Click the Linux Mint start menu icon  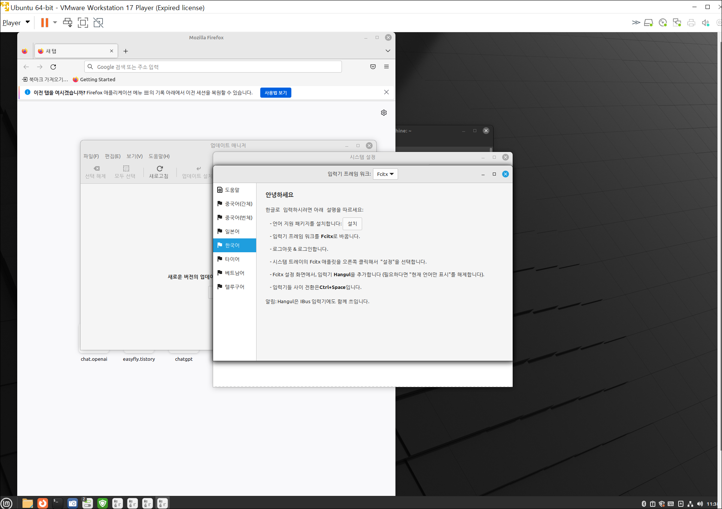[7, 503]
